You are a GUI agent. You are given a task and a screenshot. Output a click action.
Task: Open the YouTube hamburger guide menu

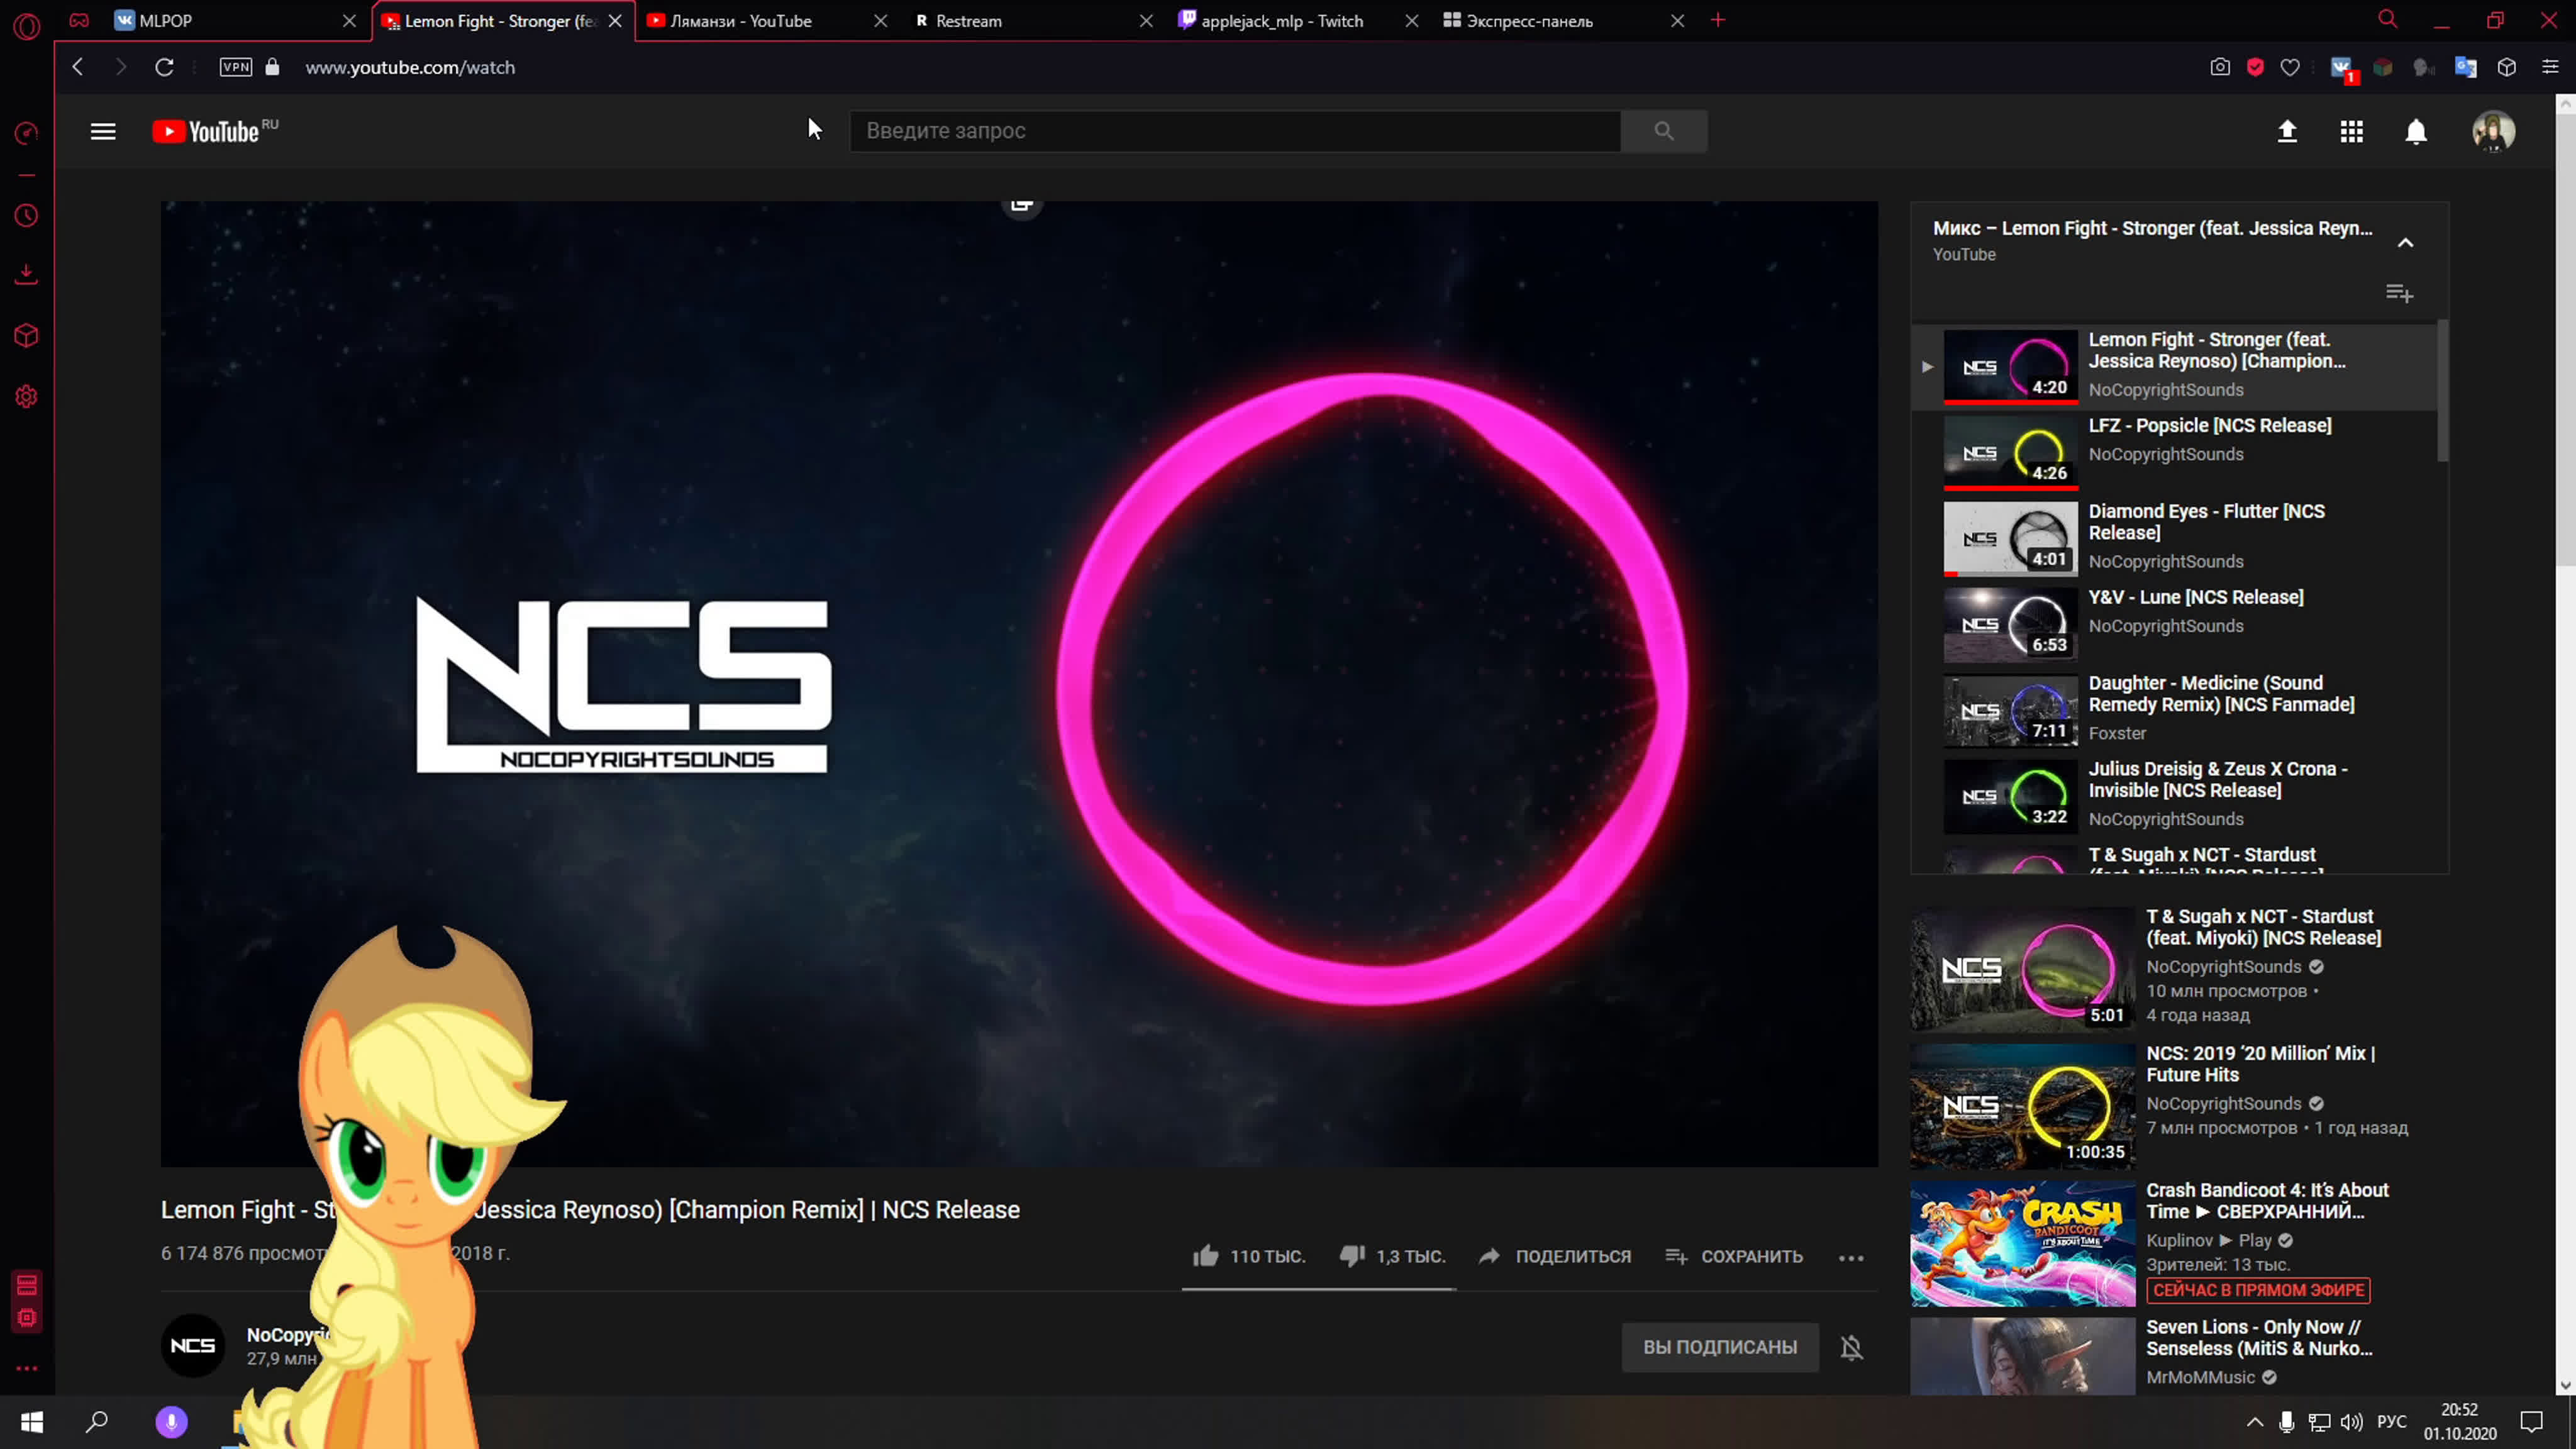[103, 131]
